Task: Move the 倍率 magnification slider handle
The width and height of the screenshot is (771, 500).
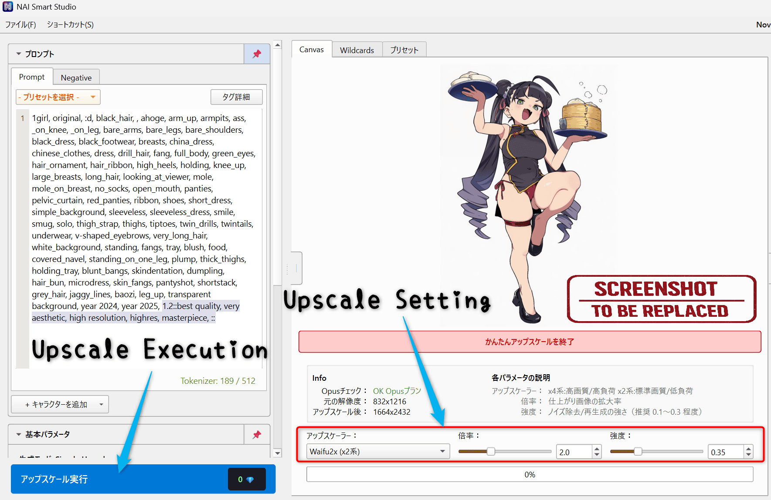Action: [491, 451]
